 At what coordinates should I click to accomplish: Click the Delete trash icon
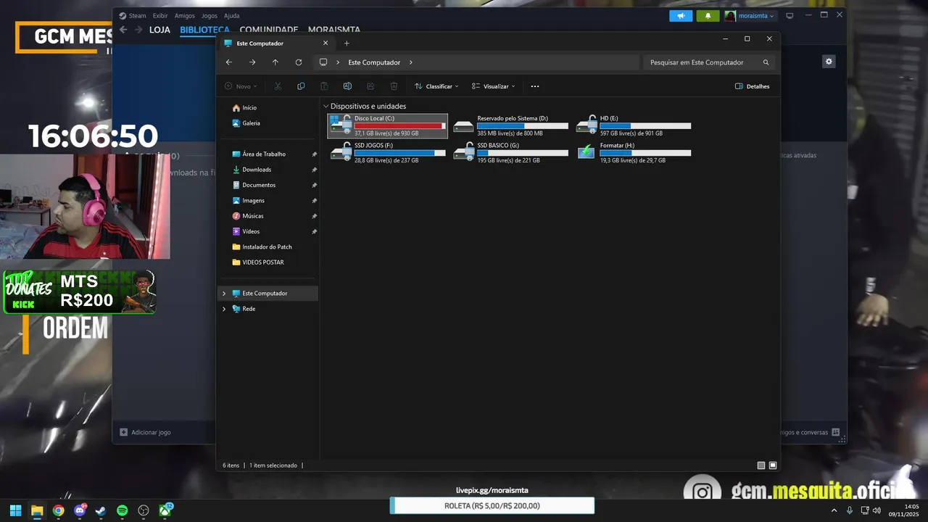tap(394, 86)
